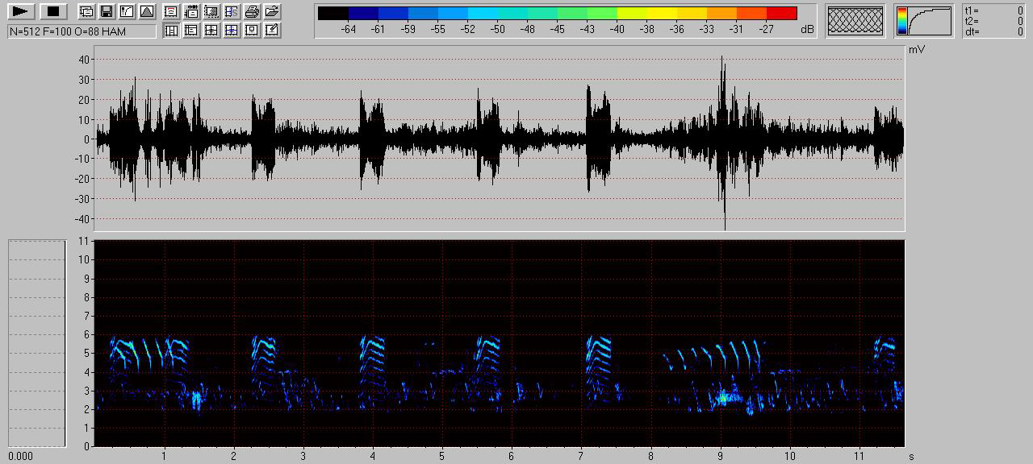Click the ruler scale icon

(191, 11)
